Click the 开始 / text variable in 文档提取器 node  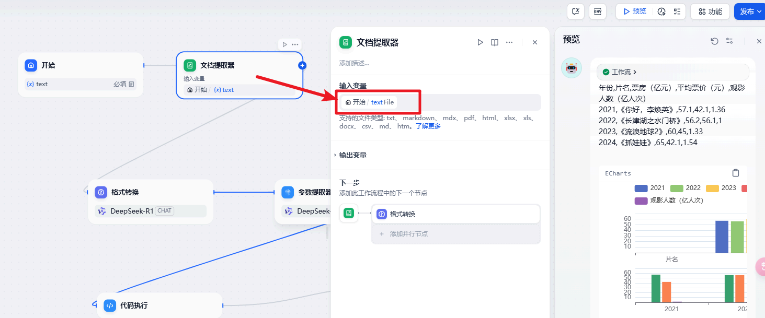tap(210, 90)
